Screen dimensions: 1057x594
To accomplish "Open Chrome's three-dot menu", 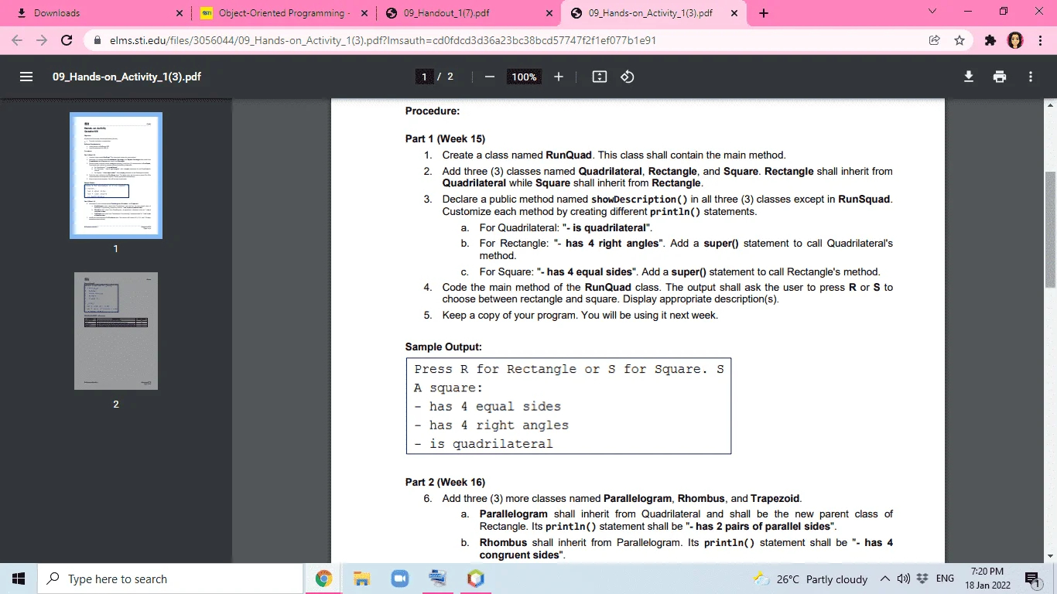I will click(x=1040, y=40).
